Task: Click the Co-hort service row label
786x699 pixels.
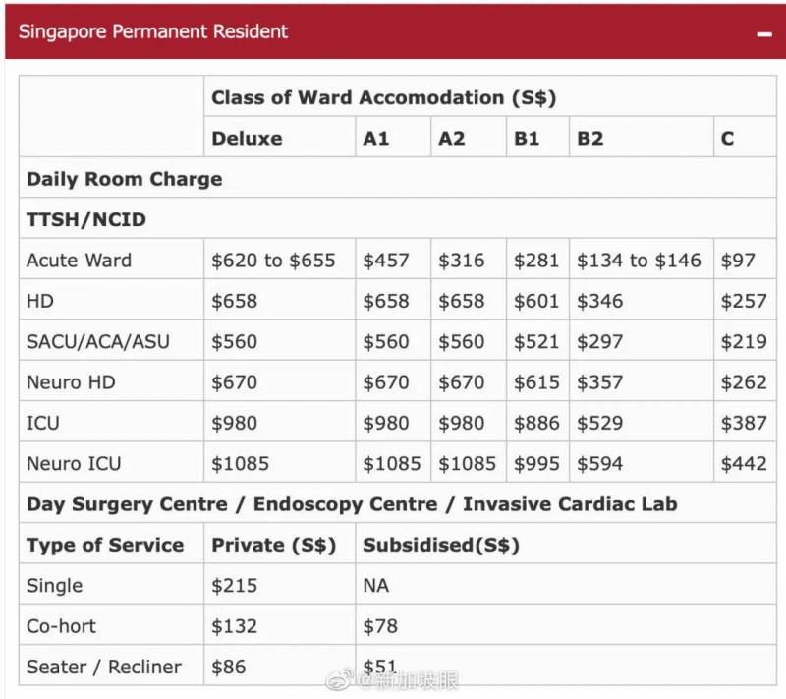Action: tap(62, 626)
